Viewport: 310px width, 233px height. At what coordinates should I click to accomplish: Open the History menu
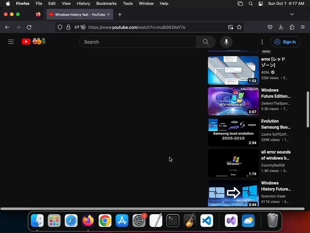[83, 3]
